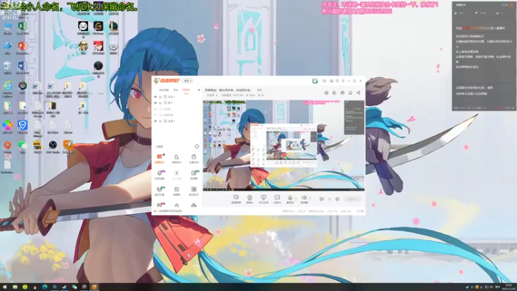517x291 pixels.
Task: Open the Internet Explorer desktop icon
Action: pos(7,88)
